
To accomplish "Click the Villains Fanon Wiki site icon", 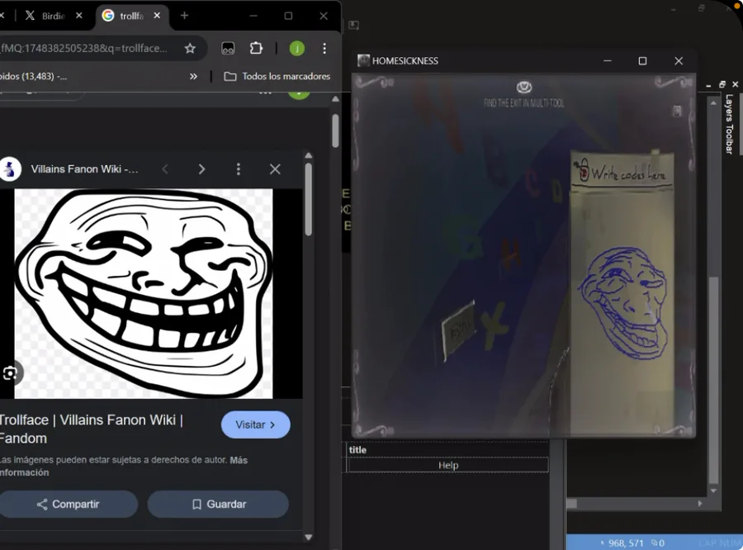I will click(x=10, y=168).
